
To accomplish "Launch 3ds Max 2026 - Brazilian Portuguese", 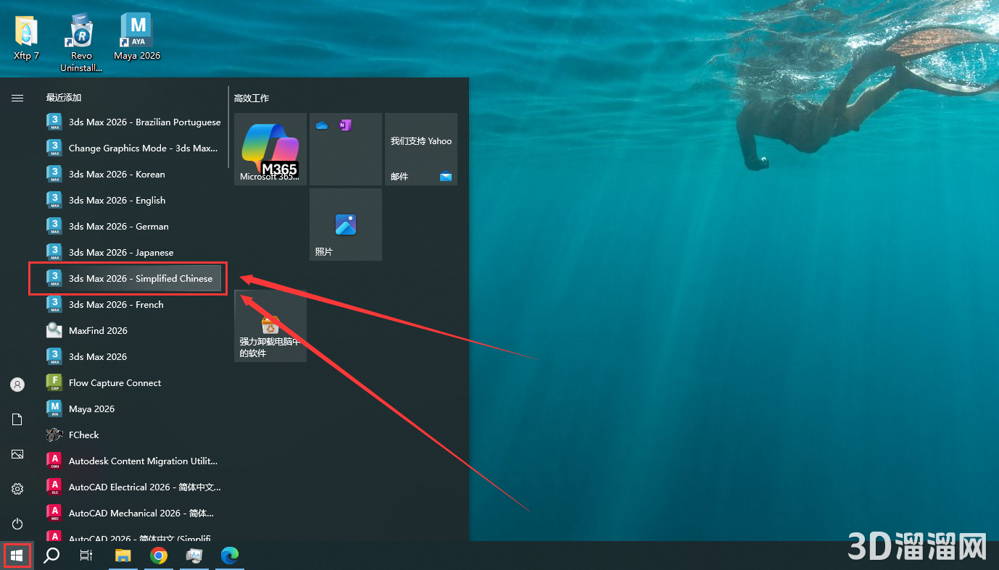I will (133, 122).
